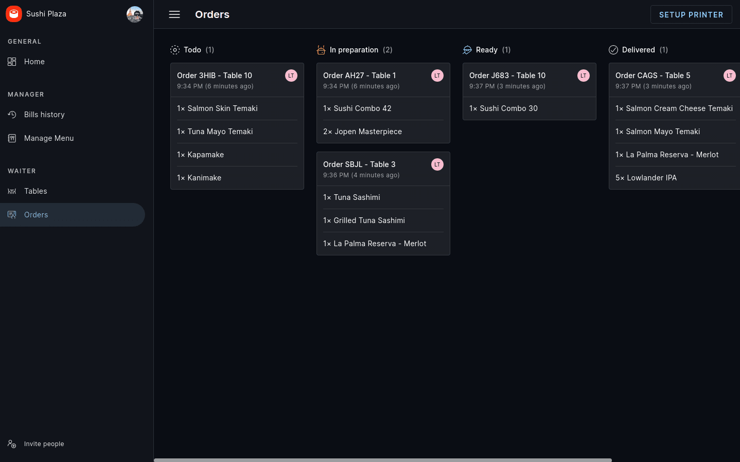Open Order 3HIB - Table 10 card header

(237, 80)
